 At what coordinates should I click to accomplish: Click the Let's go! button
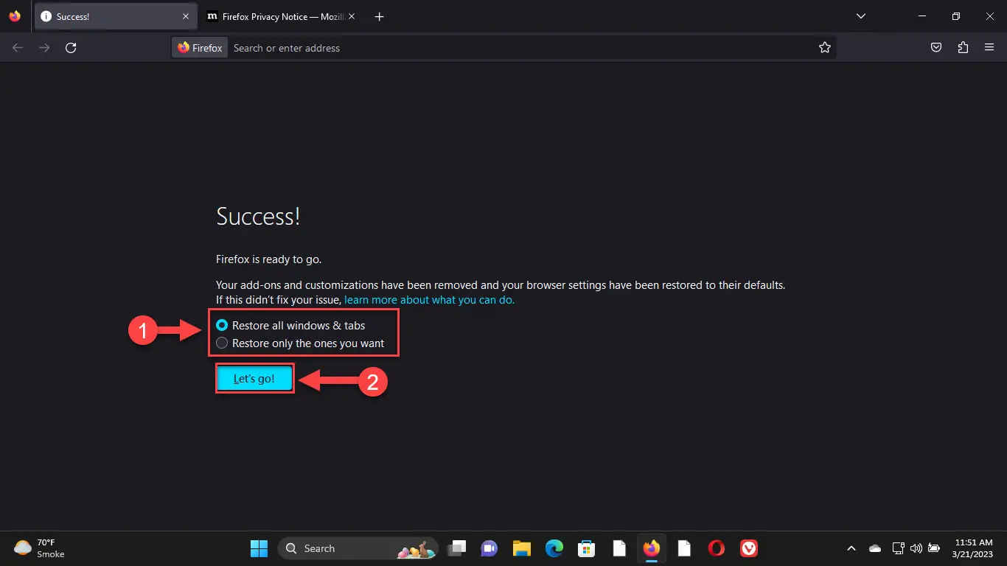254,379
